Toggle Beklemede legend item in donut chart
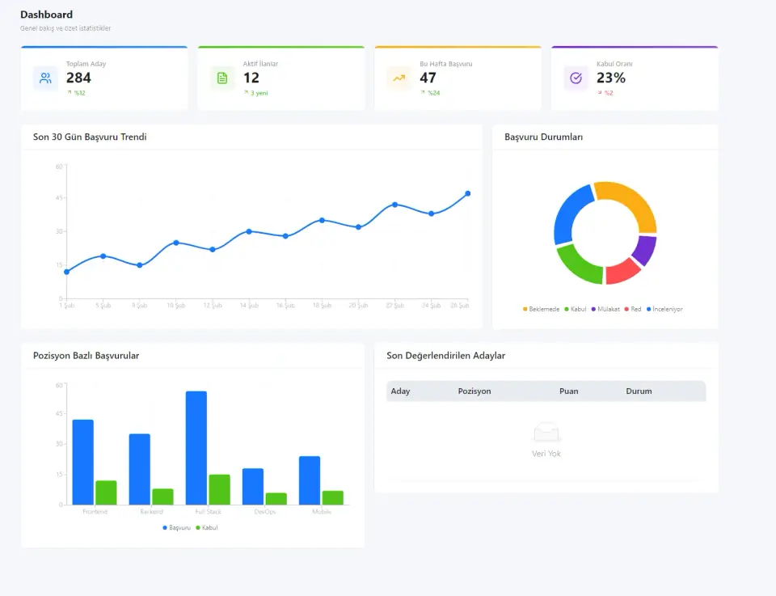The image size is (776, 596). [541, 309]
